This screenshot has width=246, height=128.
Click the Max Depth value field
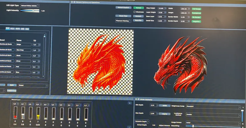pos(154,114)
